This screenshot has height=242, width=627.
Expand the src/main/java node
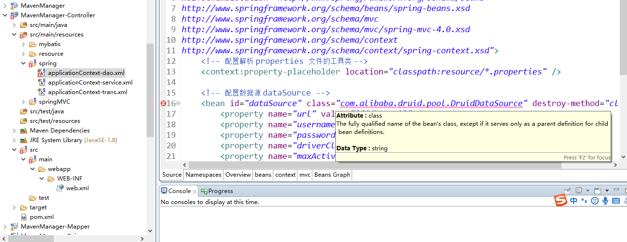[x=14, y=25]
